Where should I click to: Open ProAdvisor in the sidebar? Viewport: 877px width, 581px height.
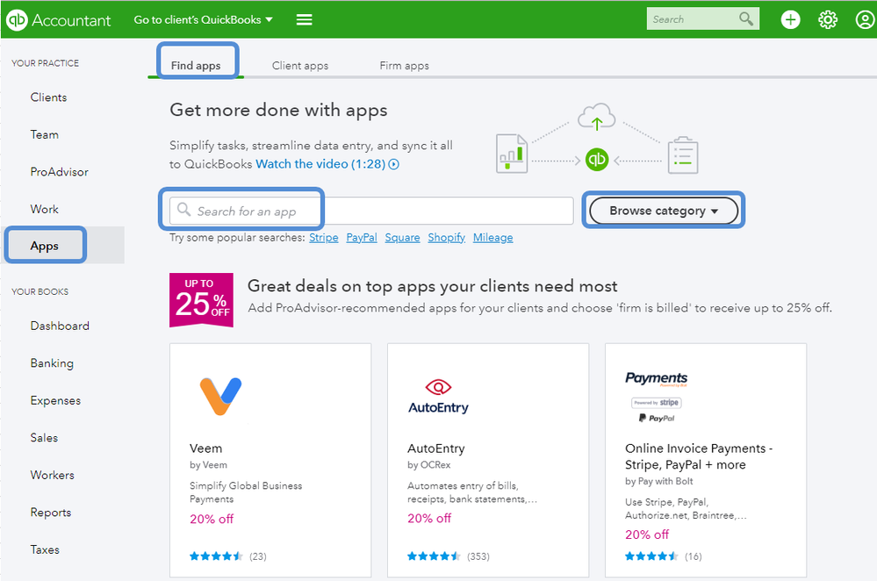(60, 172)
